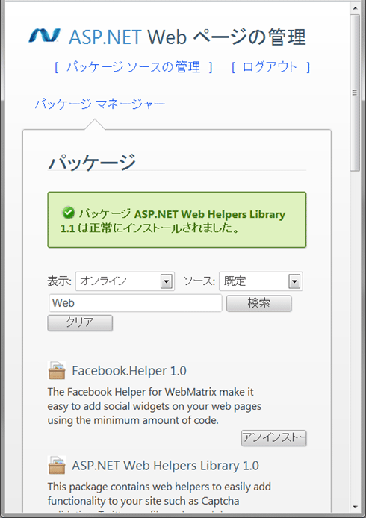Click the scrollbar down arrow
Viewport: 366px width, 518px height.
355,507
